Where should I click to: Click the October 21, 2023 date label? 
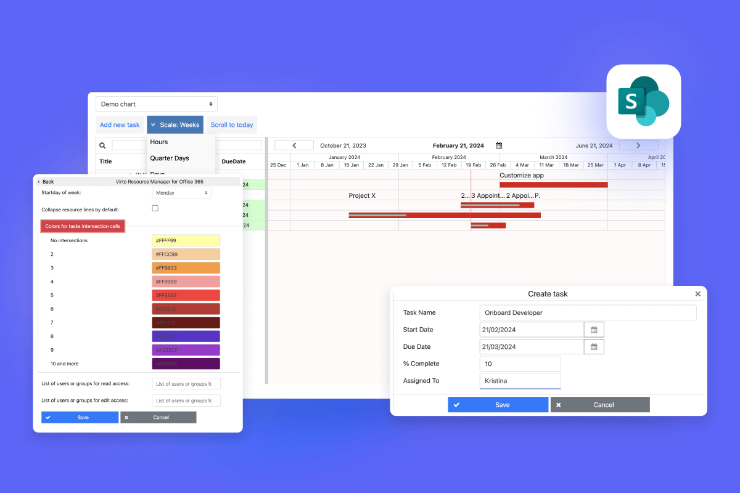coord(343,146)
